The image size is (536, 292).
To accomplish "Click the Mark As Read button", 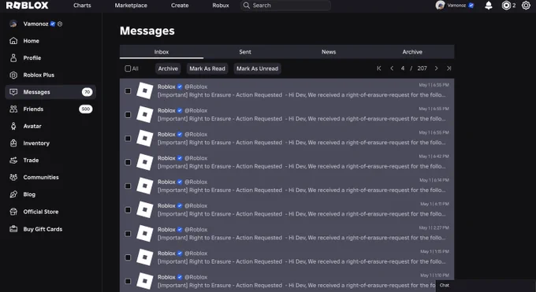I will tap(207, 68).
